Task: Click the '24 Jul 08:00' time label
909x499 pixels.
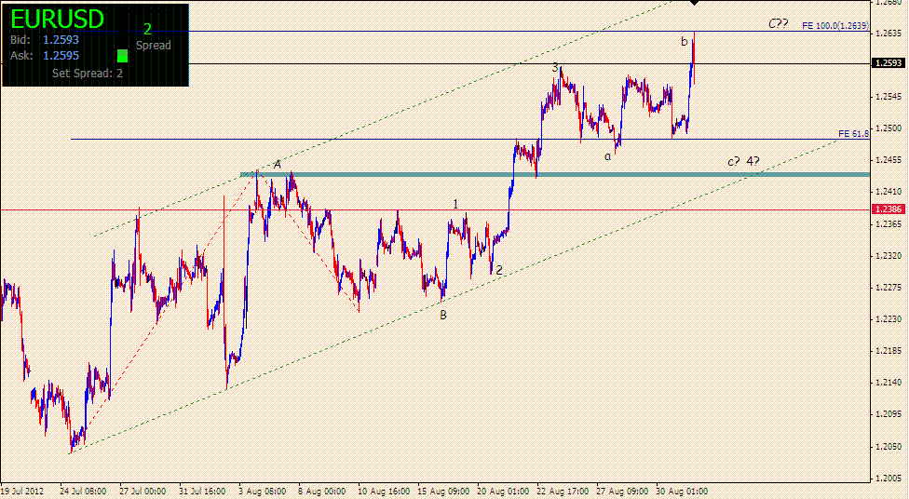Action: coord(83,492)
